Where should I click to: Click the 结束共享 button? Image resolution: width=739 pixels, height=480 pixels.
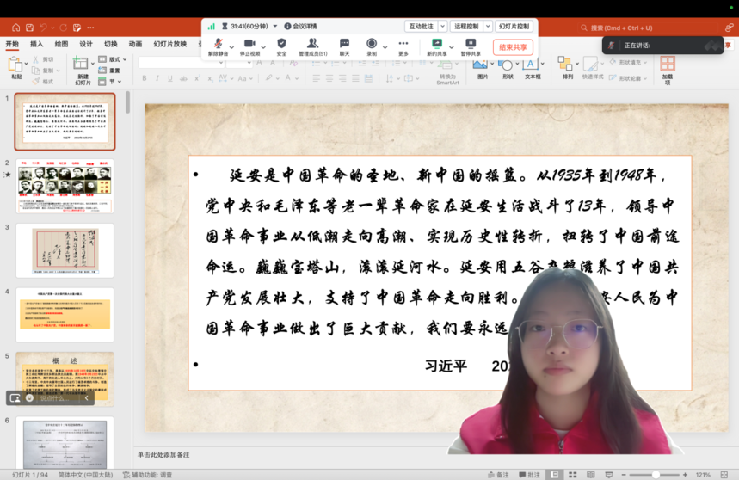(x=513, y=47)
